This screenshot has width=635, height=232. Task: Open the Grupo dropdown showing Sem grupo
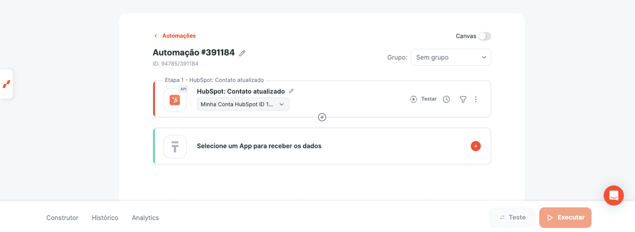point(451,57)
